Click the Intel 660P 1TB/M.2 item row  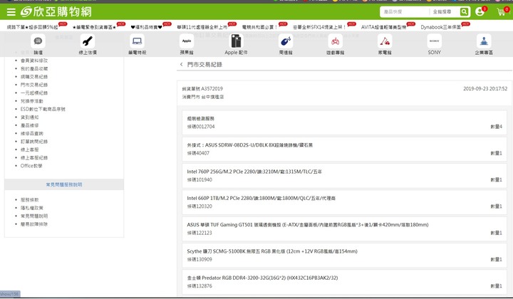[x=345, y=202]
